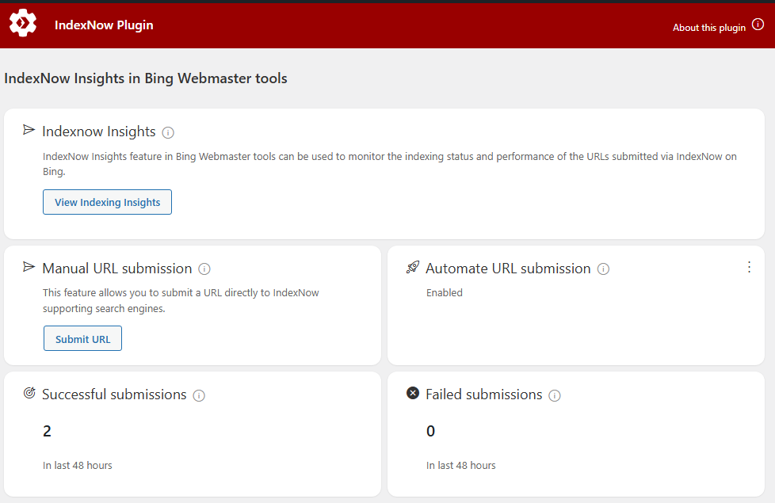775x503 pixels.
Task: Open the About this plugin link
Action: coord(708,28)
